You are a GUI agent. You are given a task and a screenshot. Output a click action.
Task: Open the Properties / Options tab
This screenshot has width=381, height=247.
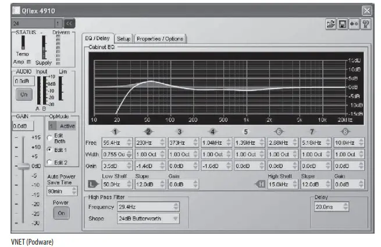pos(159,38)
